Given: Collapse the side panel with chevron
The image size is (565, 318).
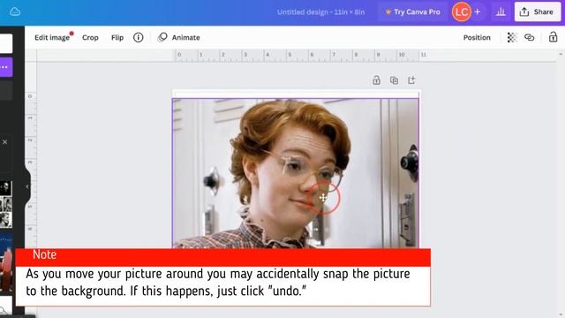Looking at the screenshot, I should 27,186.
